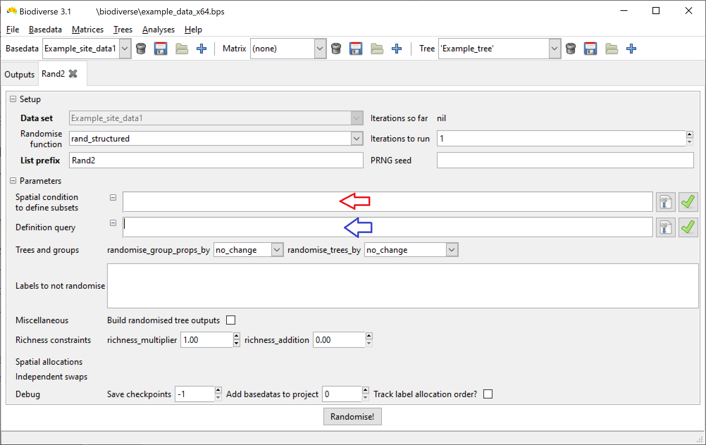Screen dimensions: 706x445
Task: Click inside the PRNG seed field
Action: point(564,160)
